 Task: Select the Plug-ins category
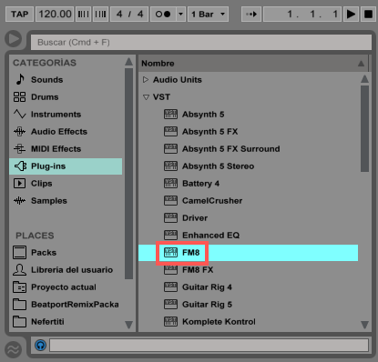[66, 166]
